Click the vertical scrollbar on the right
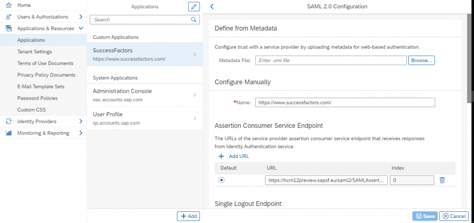 click(469, 58)
